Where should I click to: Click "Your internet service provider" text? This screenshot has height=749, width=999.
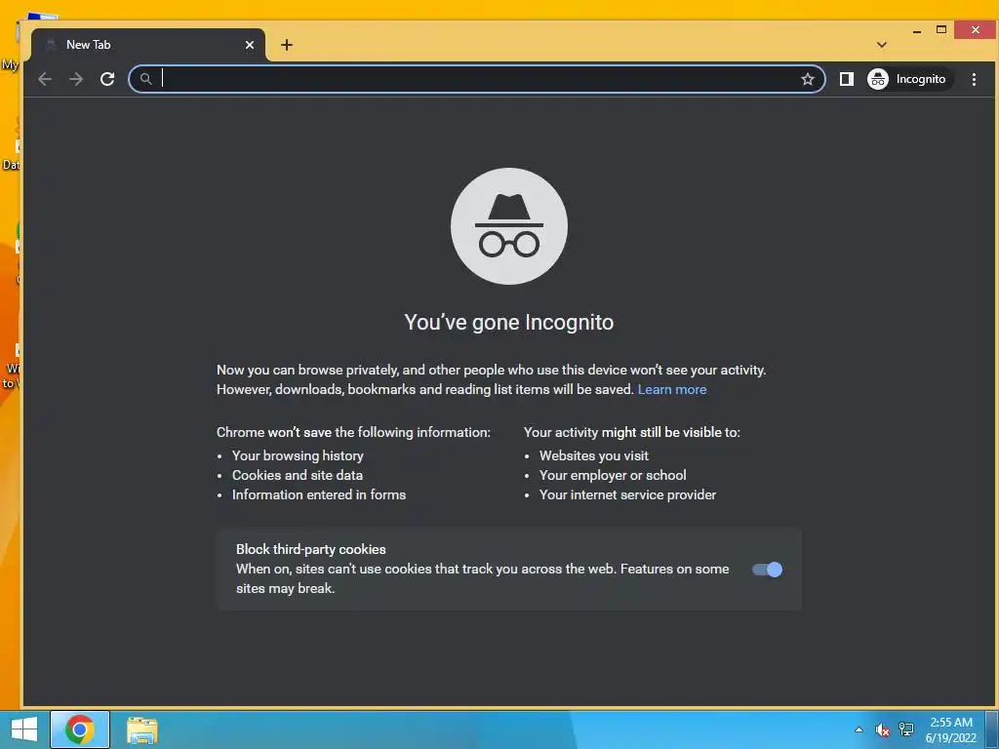tap(627, 494)
